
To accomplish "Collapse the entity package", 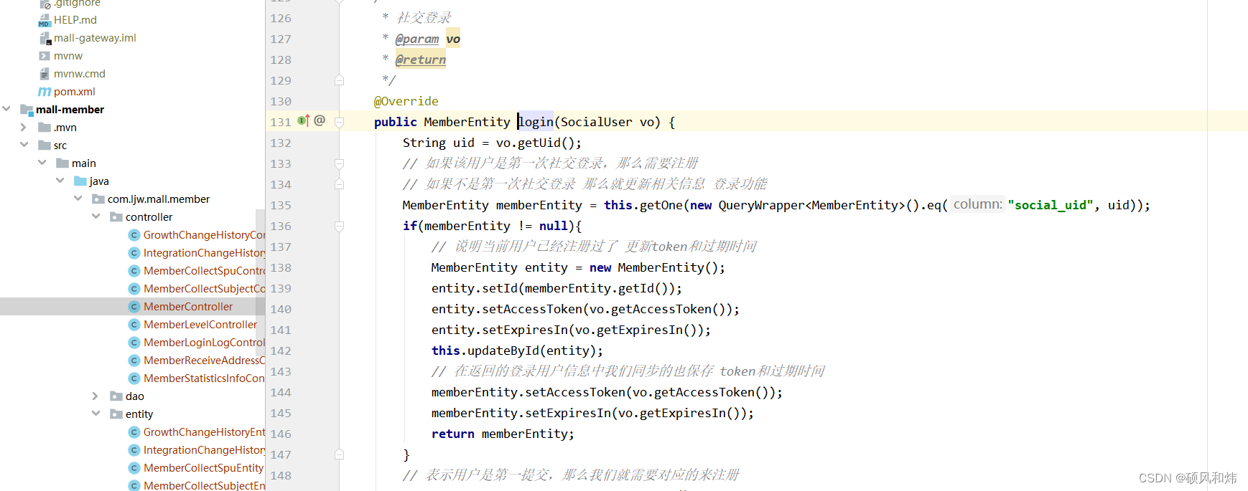I will (x=96, y=414).
